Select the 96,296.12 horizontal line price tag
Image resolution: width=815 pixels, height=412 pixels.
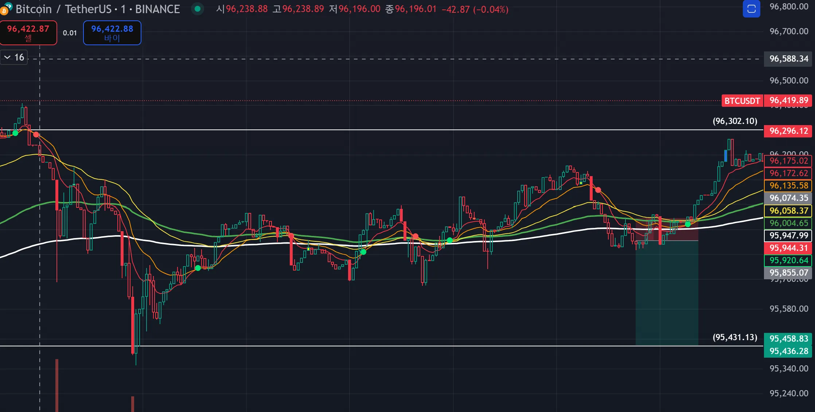point(788,131)
